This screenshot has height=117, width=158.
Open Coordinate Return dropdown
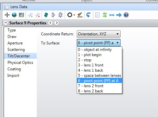click(99, 34)
